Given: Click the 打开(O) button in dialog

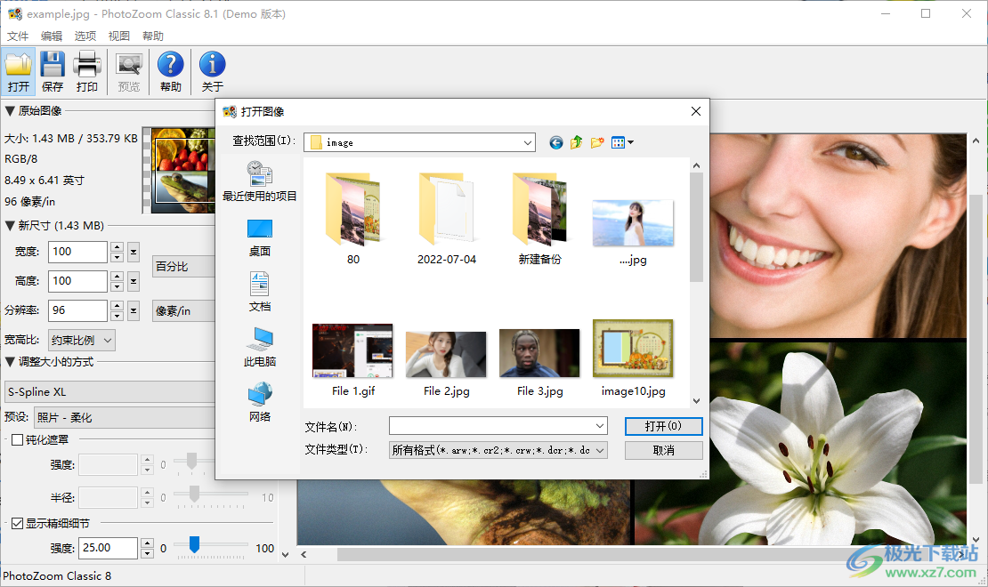Looking at the screenshot, I should [x=663, y=426].
